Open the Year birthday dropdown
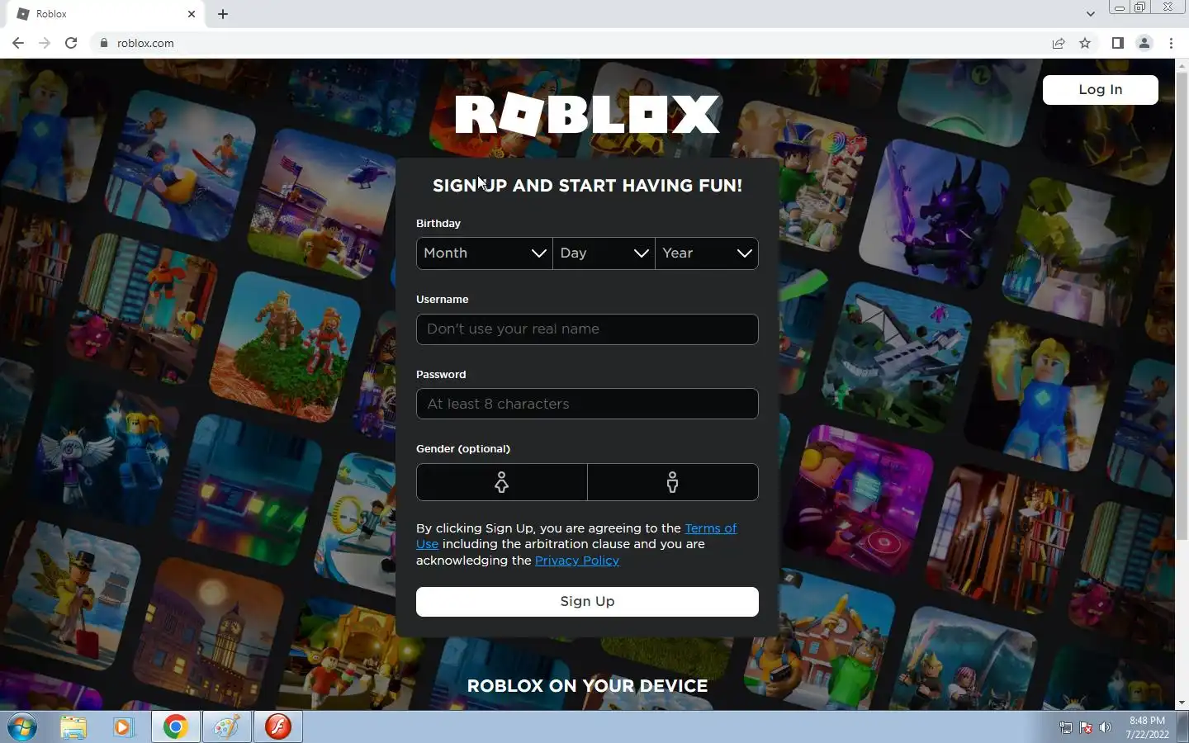 click(707, 253)
